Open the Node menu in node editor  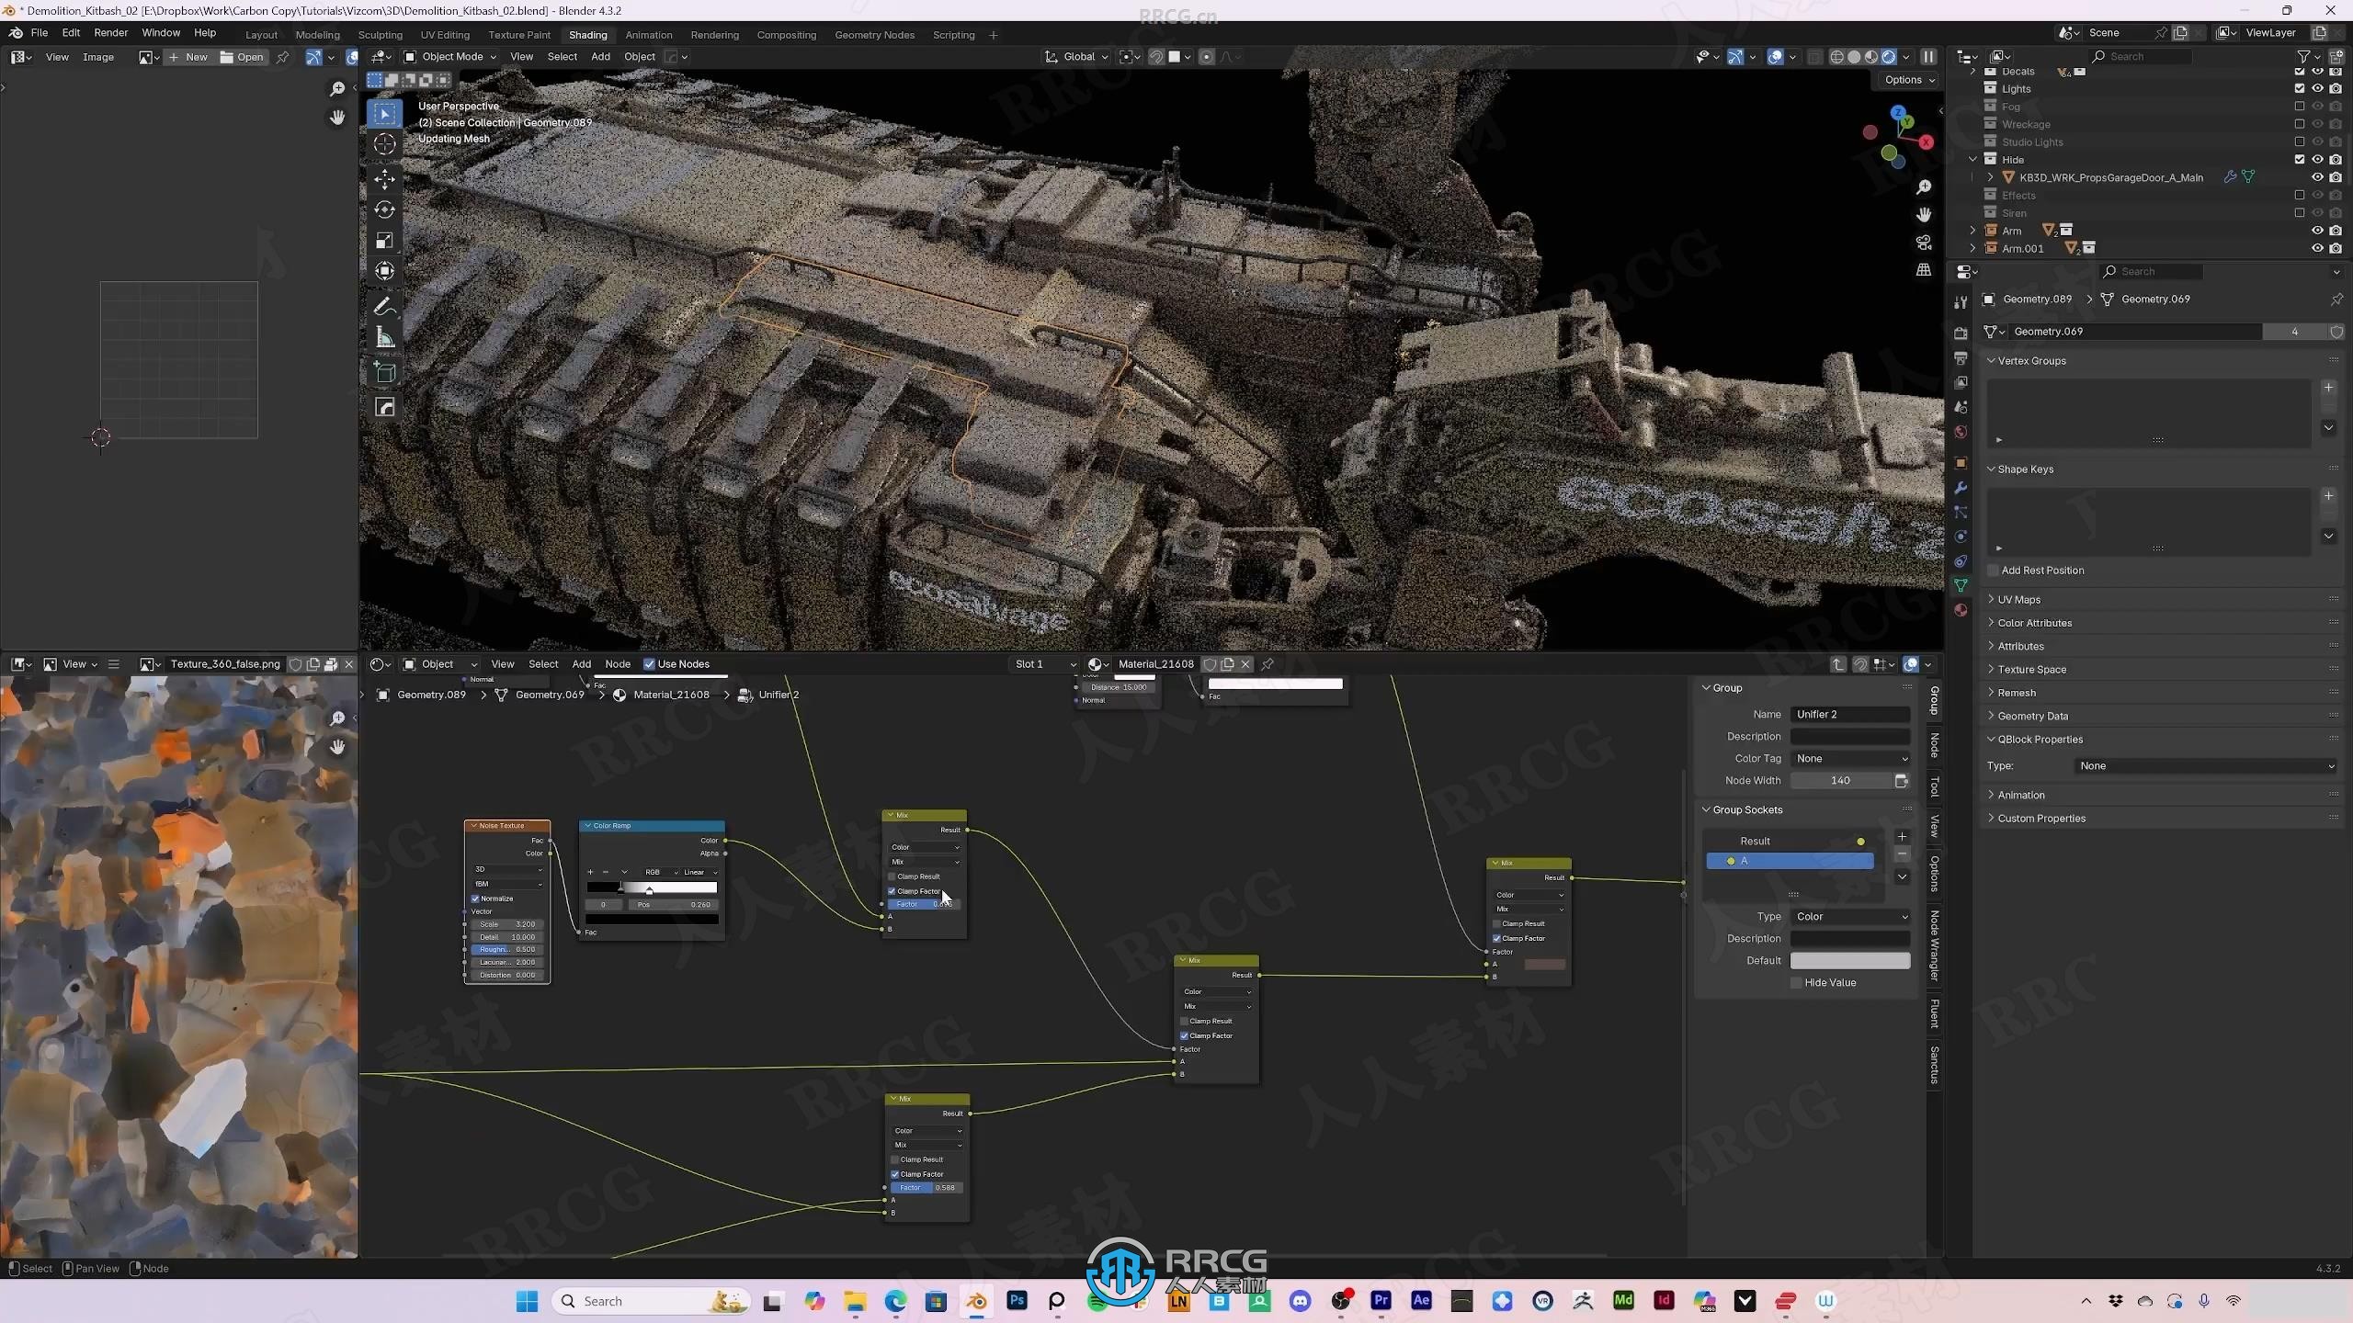point(618,664)
